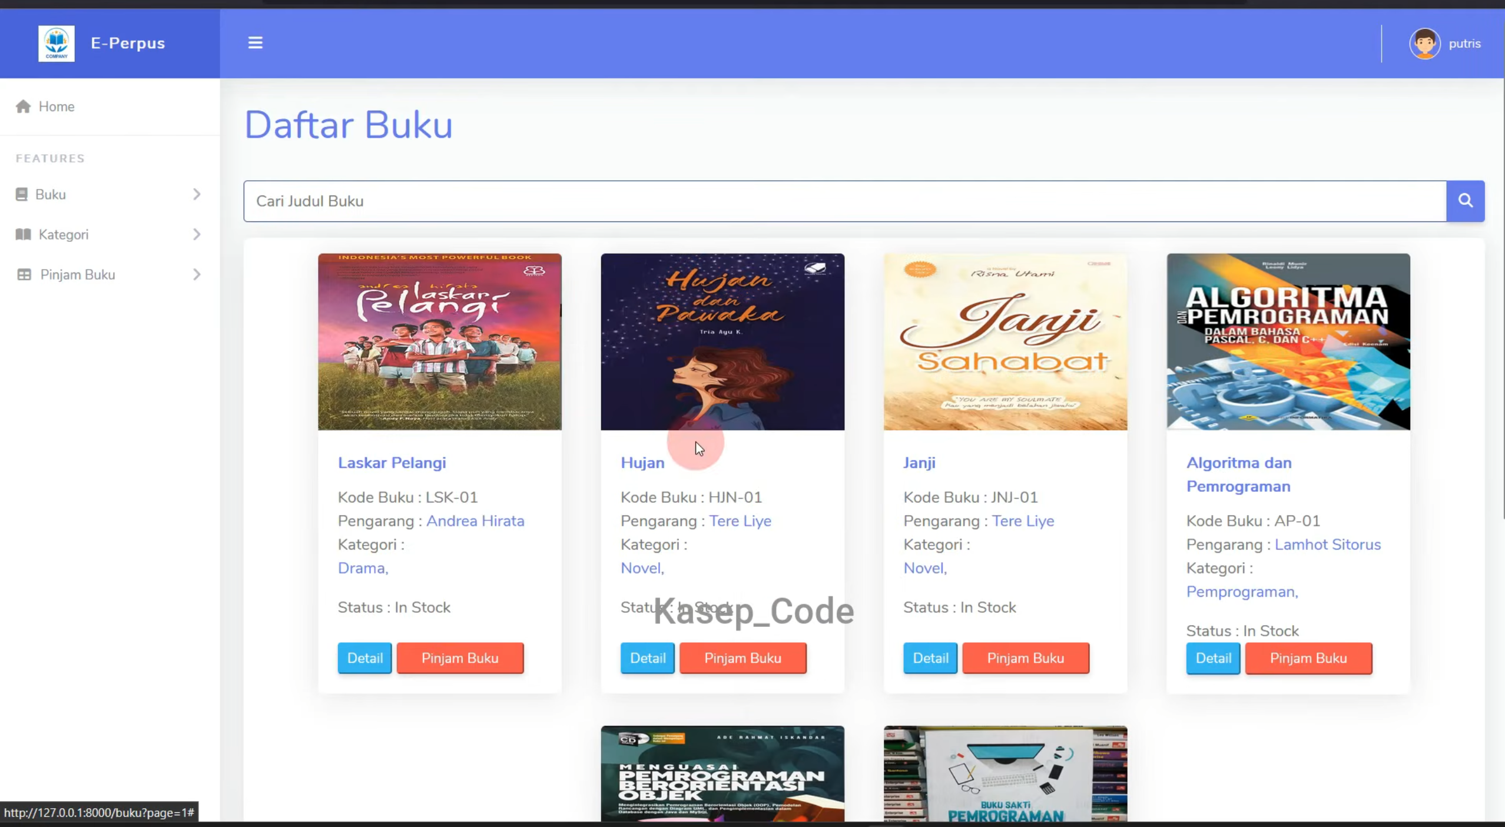Viewport: 1505px width, 827px height.
Task: Click the Buku Sakti Pemrograman cover
Action: [x=1005, y=773]
